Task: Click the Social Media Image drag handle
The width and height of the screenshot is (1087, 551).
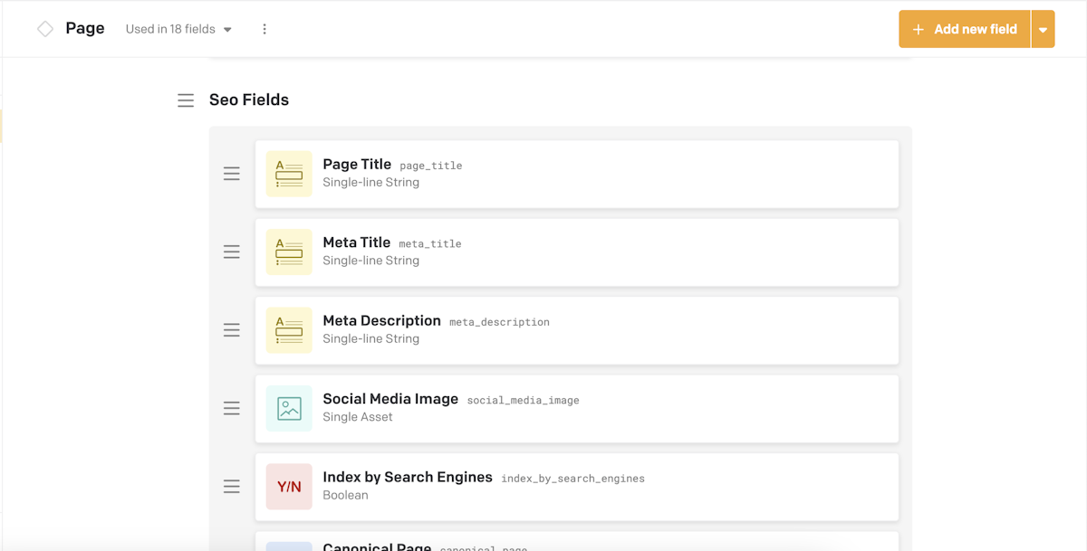Action: [x=232, y=408]
